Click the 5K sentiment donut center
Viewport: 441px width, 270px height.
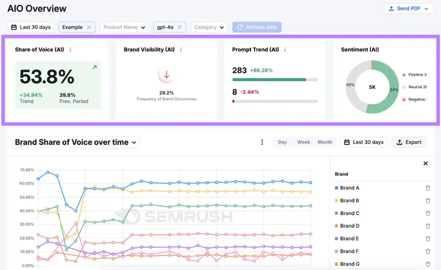(372, 87)
